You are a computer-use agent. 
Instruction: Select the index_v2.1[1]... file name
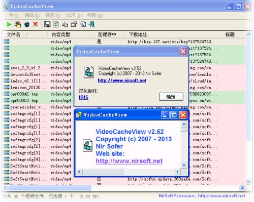tap(28, 81)
